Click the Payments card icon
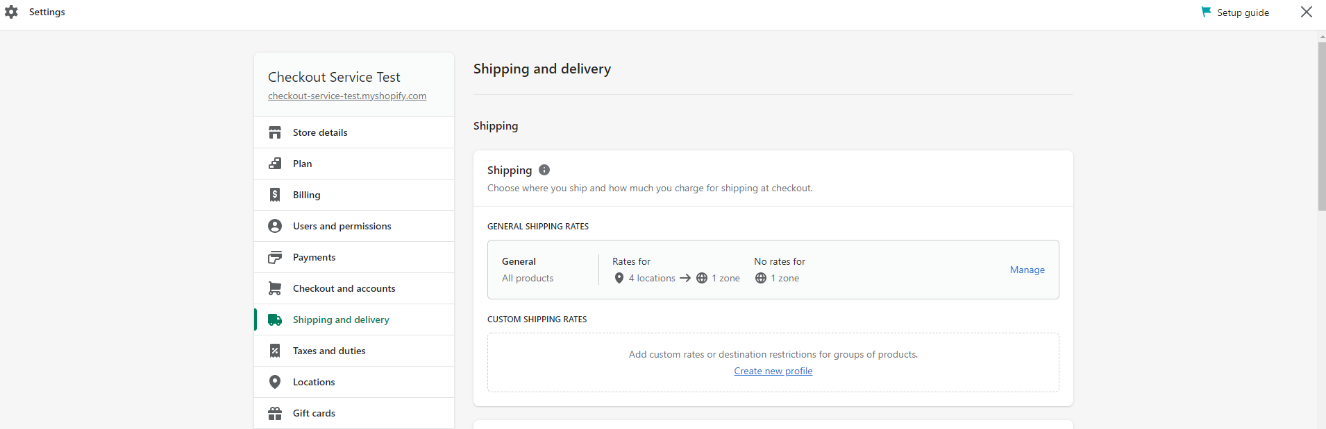Image resolution: width=1326 pixels, height=429 pixels. (275, 257)
